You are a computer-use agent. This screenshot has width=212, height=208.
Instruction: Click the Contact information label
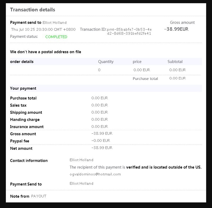coord(29,161)
